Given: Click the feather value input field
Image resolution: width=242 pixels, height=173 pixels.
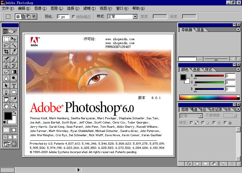Looking at the screenshot, I should pyautogui.click(x=63, y=17).
